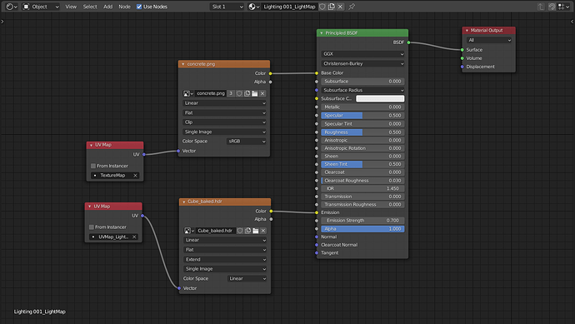Browse image icon in Cube_baked.hdr node
575x324 pixels.
189,231
